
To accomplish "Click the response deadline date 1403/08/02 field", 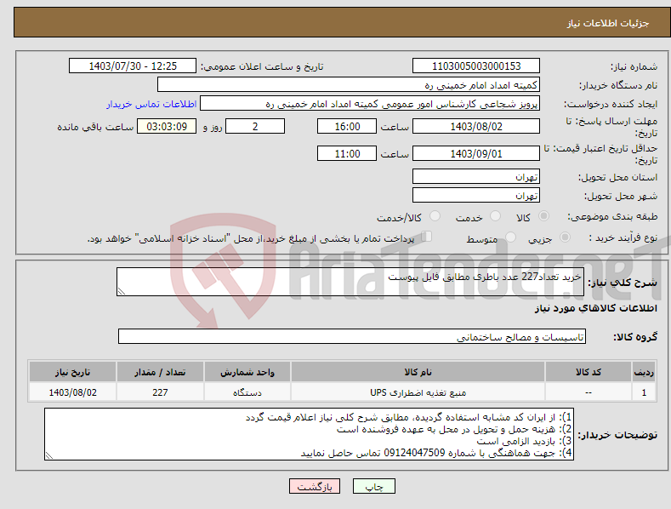I will [476, 126].
